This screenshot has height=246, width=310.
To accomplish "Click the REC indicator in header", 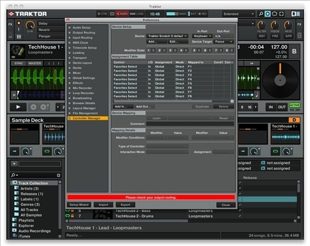I will [x=203, y=14].
